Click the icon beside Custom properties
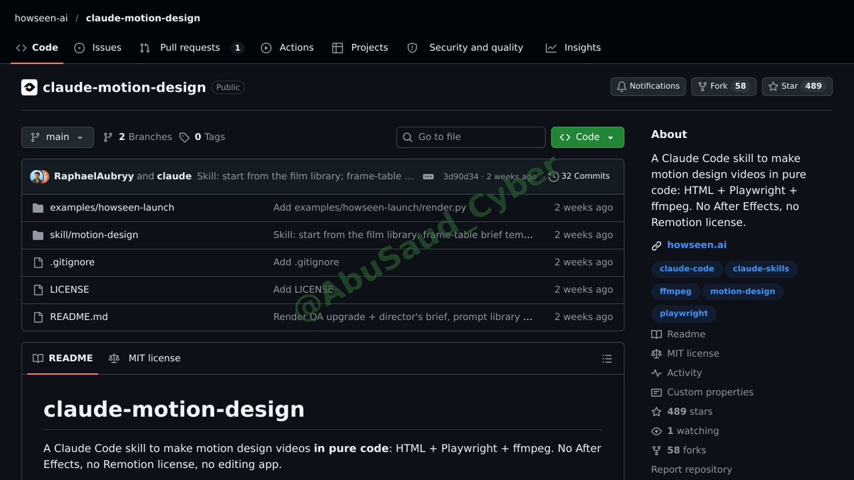The width and height of the screenshot is (854, 480). coord(656,393)
